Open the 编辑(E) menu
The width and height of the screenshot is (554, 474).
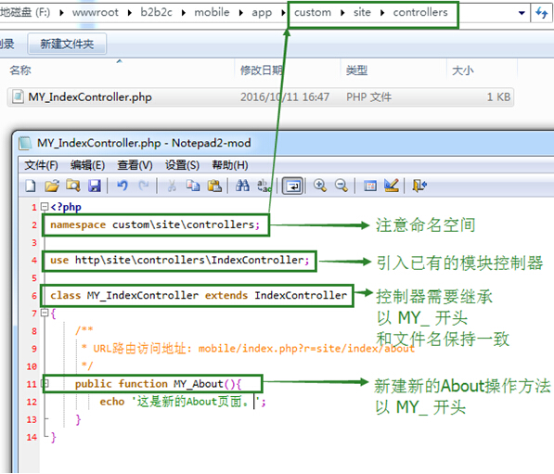tap(87, 165)
